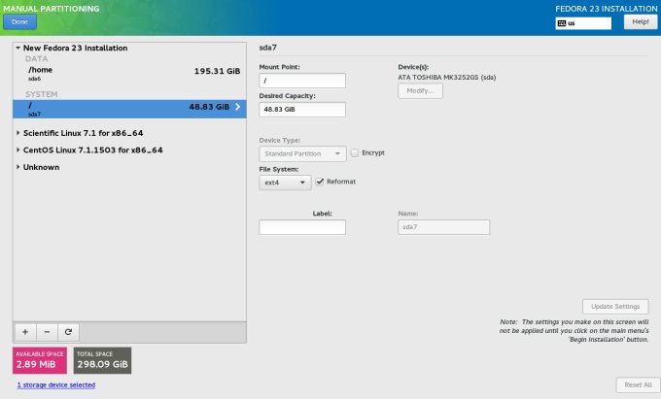Collapse New Fedora 23 Installation group
661x399 pixels.
[18, 48]
